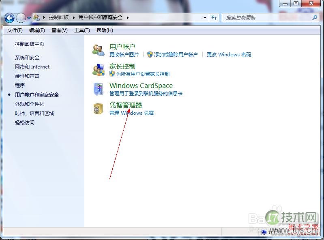
Task: Open 硬件和声音 in sidebar
Action: (27, 76)
